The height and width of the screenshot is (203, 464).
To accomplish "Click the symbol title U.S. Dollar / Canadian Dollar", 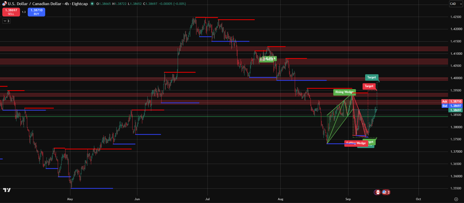I will click(35, 4).
